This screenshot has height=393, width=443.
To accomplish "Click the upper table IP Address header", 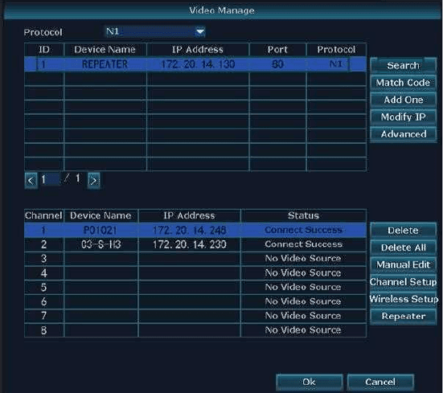I will (198, 50).
